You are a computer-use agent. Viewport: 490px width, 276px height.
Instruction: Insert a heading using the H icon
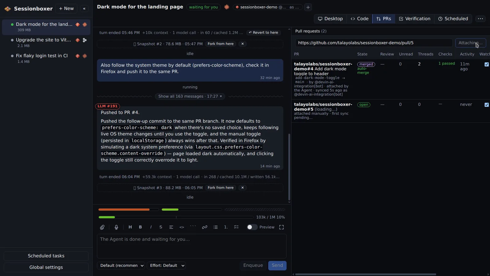point(130,227)
